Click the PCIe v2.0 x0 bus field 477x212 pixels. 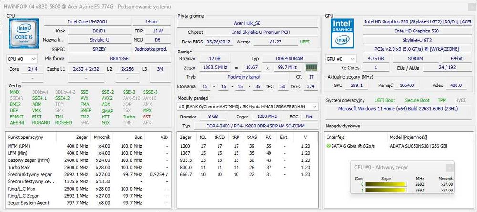[x=417, y=49]
